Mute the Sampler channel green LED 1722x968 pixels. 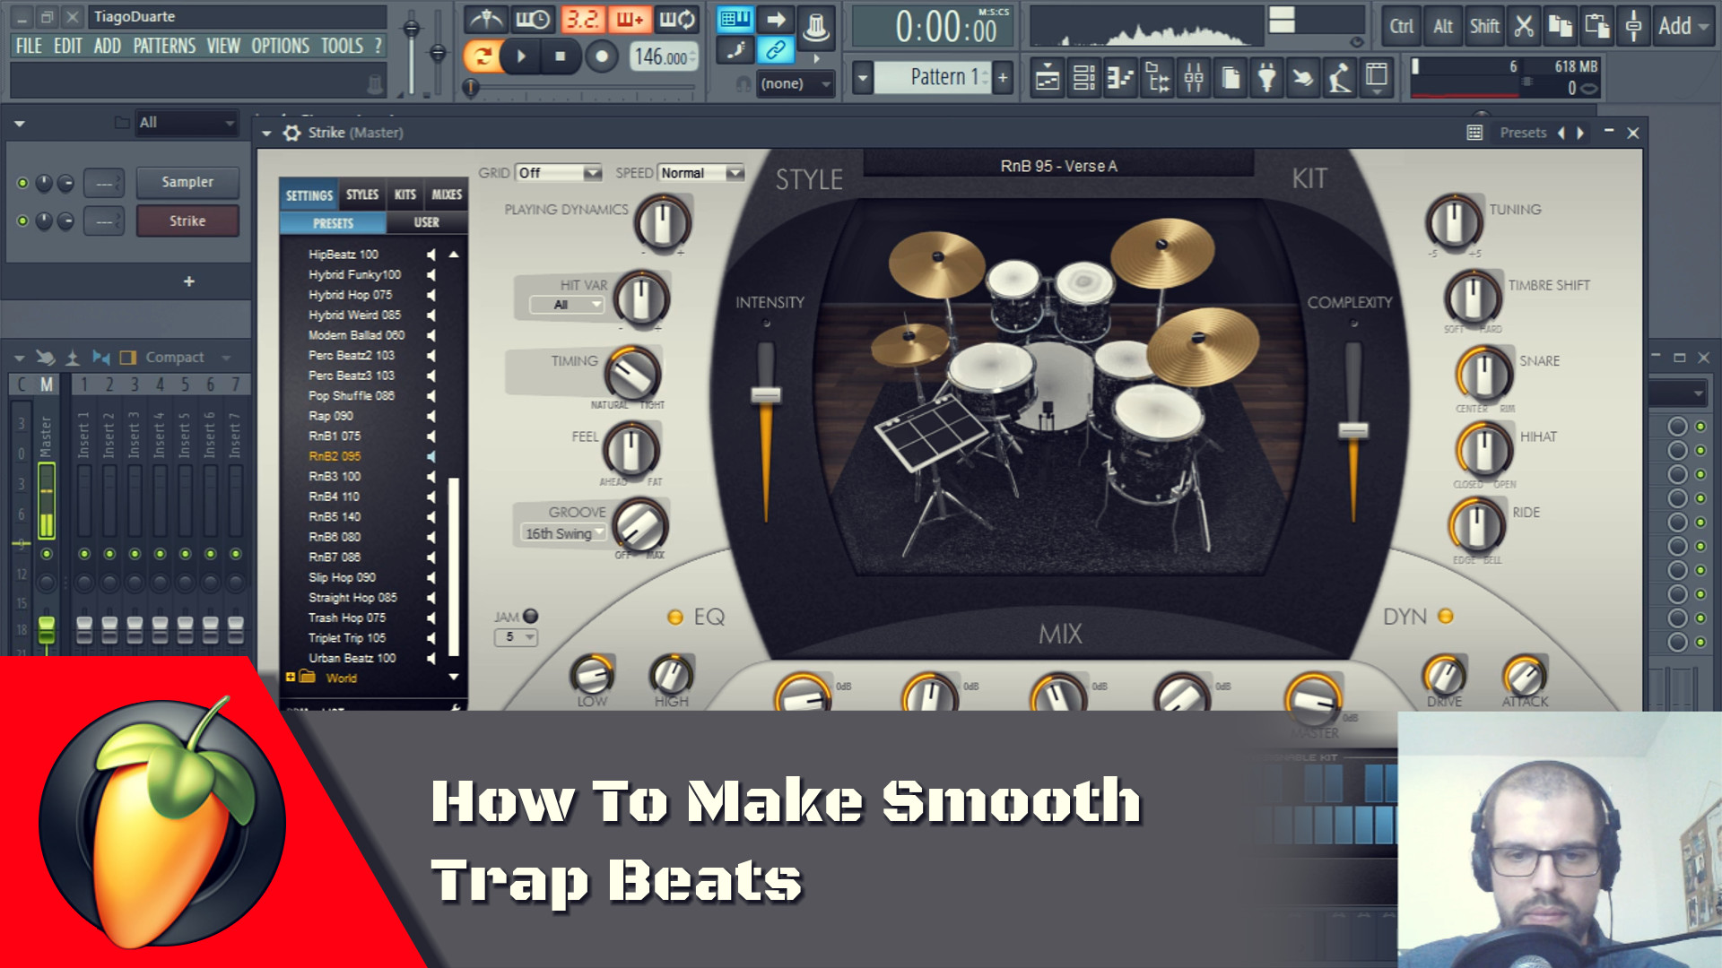22,183
